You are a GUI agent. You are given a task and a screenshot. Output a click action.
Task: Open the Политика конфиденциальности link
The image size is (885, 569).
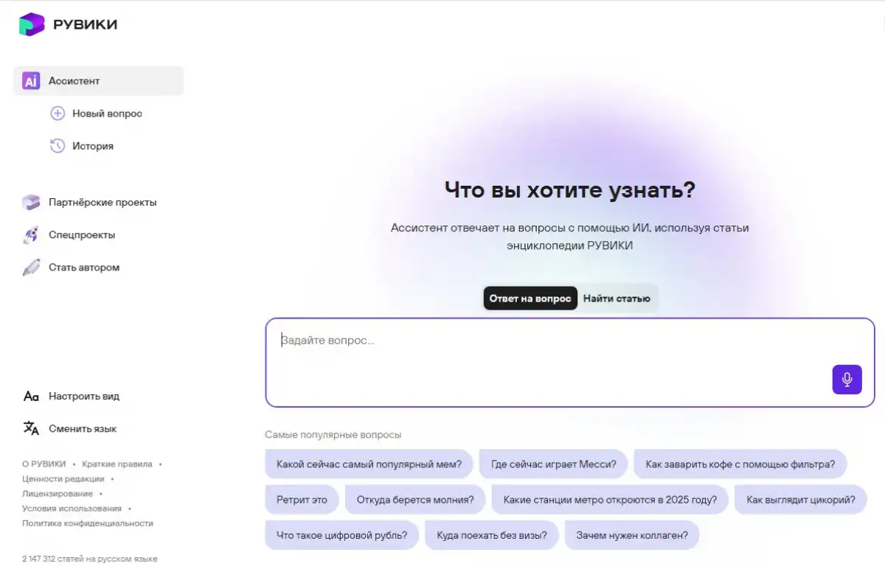pyautogui.click(x=88, y=523)
